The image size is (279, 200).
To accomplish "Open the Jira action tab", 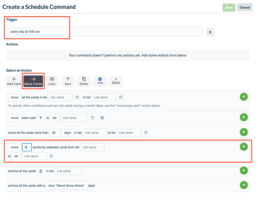I will [100, 81].
